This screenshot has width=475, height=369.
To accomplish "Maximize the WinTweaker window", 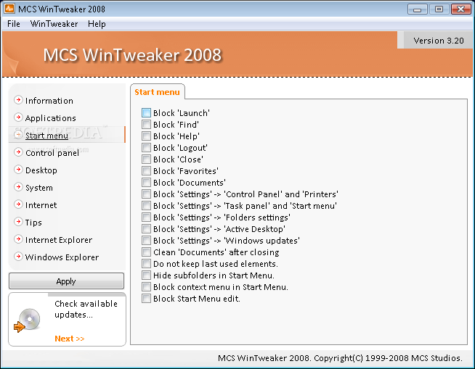I will coord(439,9).
